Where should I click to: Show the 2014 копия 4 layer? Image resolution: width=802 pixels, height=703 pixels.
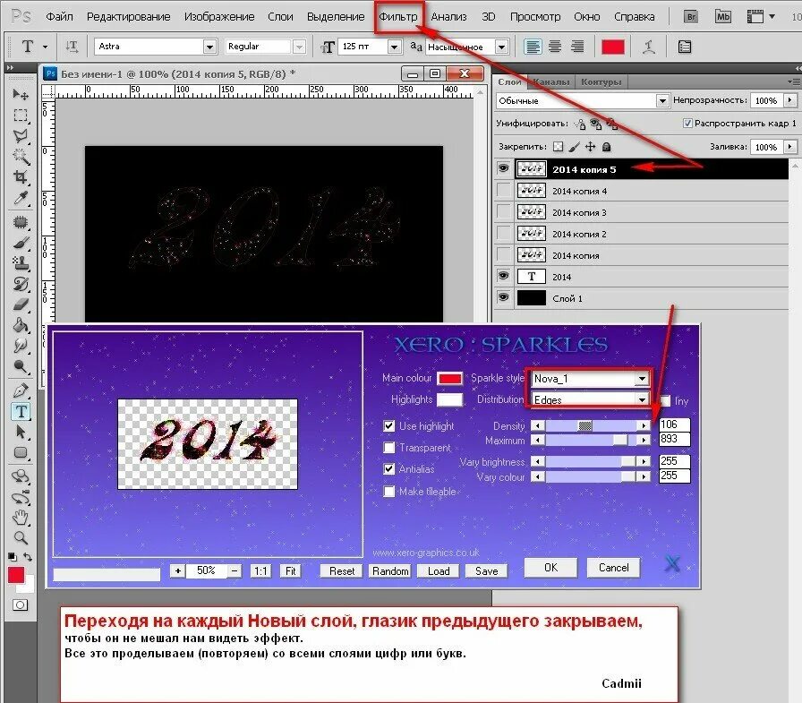coord(504,191)
